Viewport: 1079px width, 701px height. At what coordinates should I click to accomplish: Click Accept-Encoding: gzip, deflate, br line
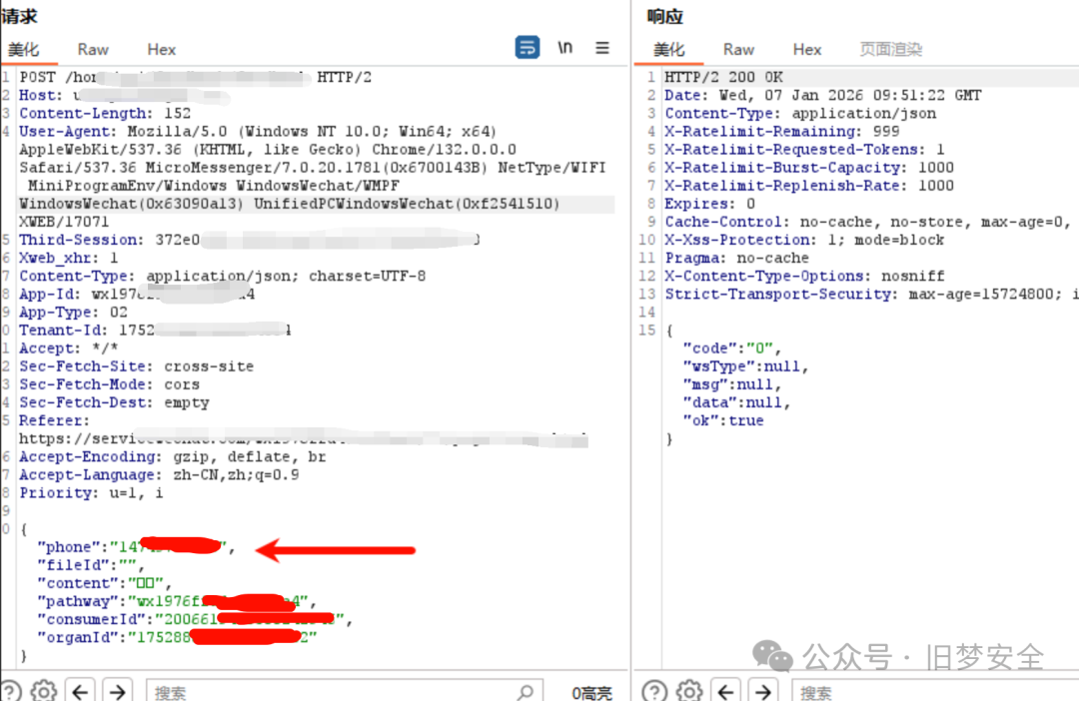tap(172, 456)
